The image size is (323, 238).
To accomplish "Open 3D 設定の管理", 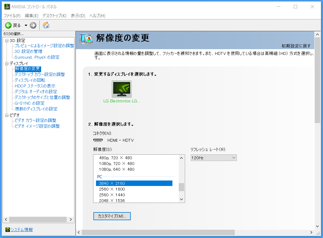I will (x=28, y=51).
